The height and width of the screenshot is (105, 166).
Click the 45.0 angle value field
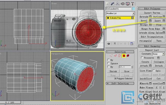[125, 67]
